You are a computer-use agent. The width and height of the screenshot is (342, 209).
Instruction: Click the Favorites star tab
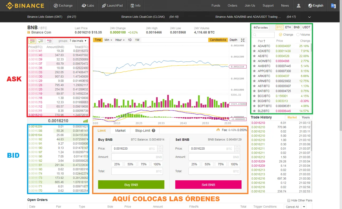(x=261, y=27)
